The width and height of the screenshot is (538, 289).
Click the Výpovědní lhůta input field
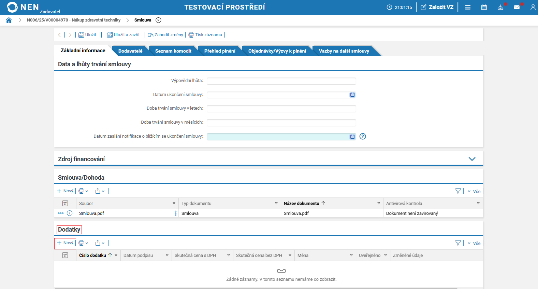click(x=281, y=81)
